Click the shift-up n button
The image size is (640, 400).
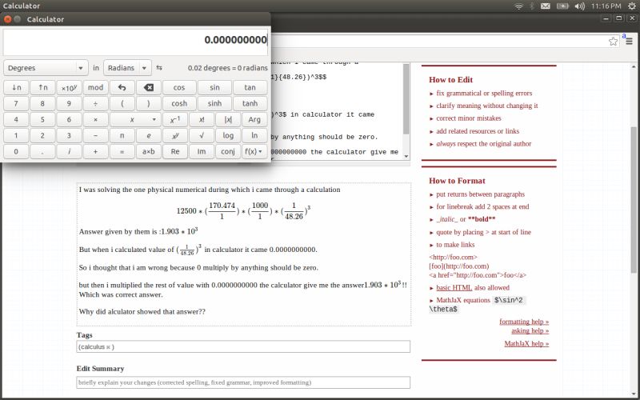(42, 87)
